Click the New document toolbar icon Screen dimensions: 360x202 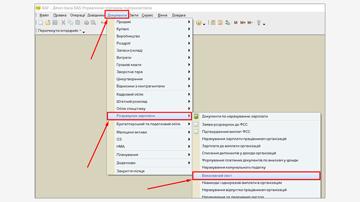[40, 23]
